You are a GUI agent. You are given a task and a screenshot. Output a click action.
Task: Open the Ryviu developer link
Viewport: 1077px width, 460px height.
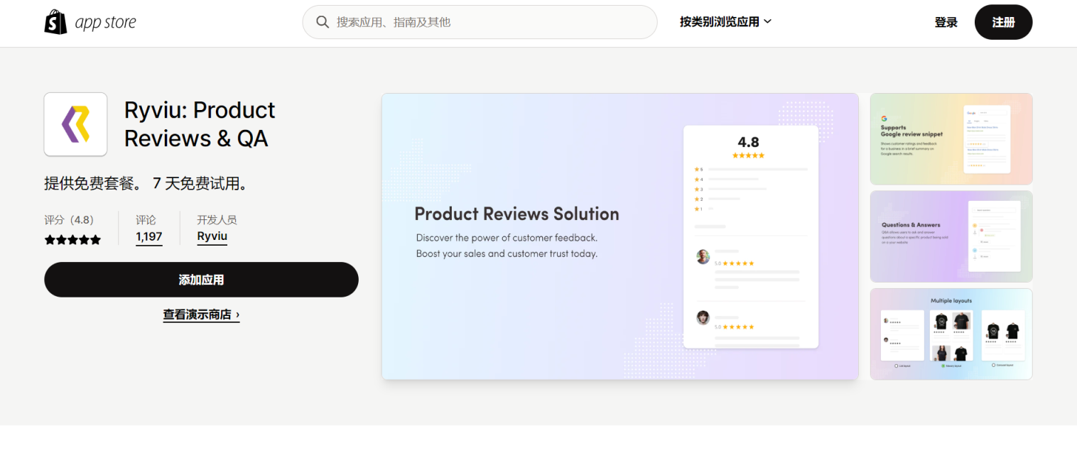tap(212, 236)
